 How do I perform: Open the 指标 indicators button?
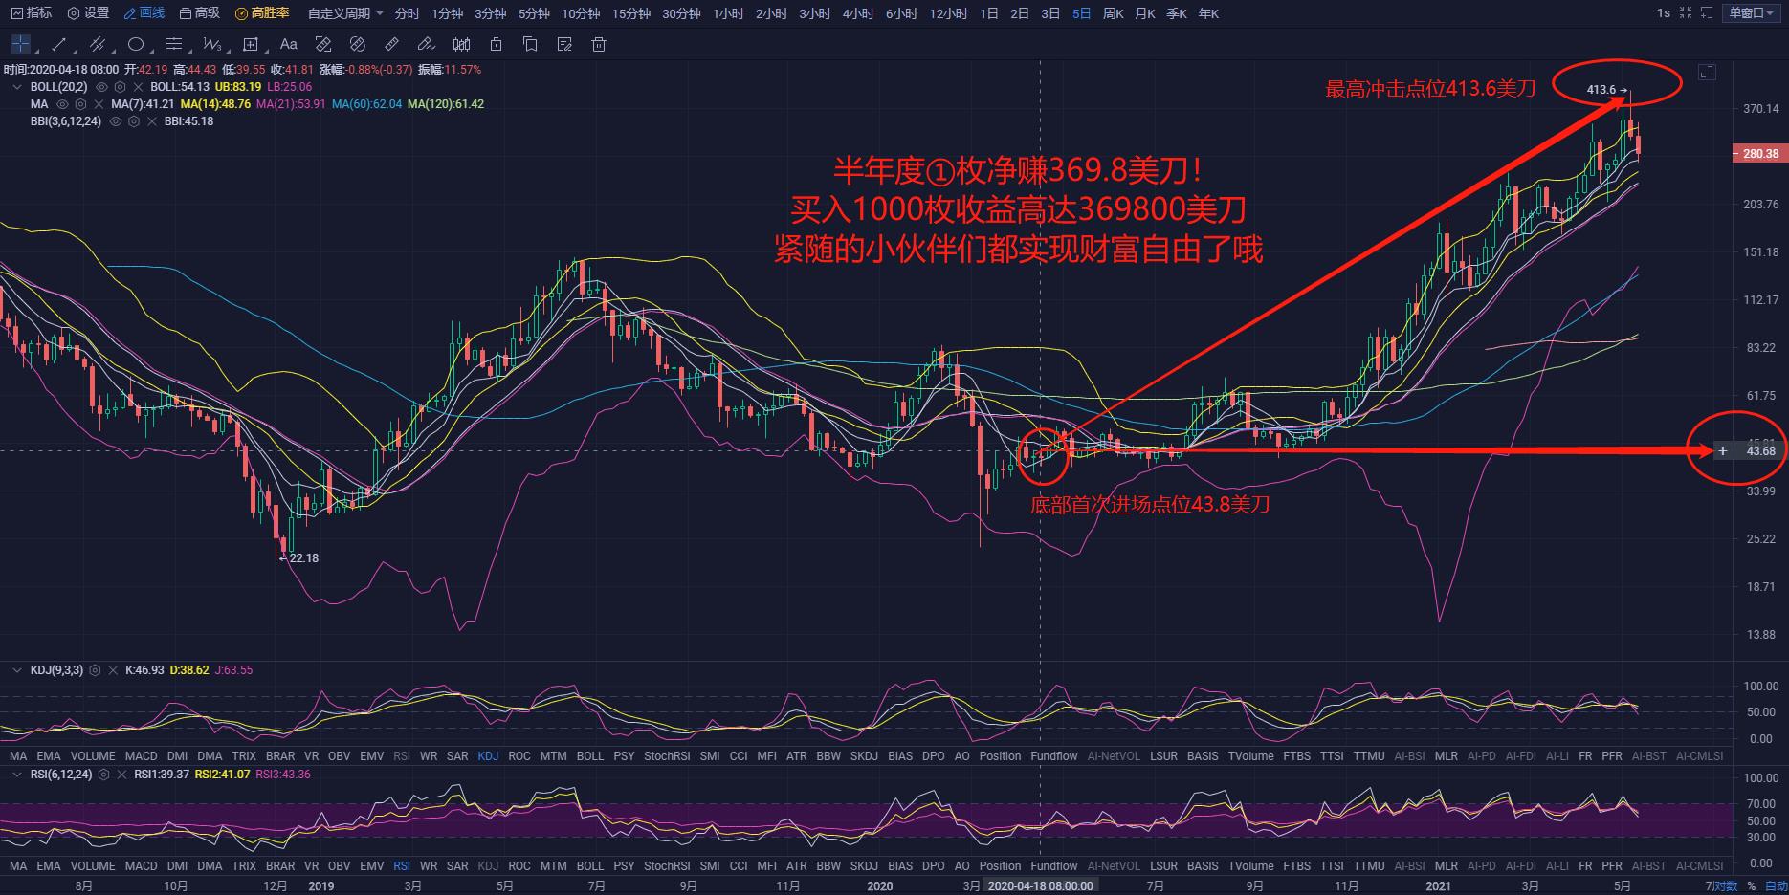click(x=31, y=13)
